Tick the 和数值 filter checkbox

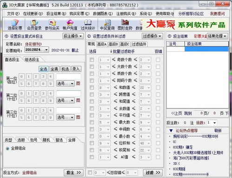point(92,87)
